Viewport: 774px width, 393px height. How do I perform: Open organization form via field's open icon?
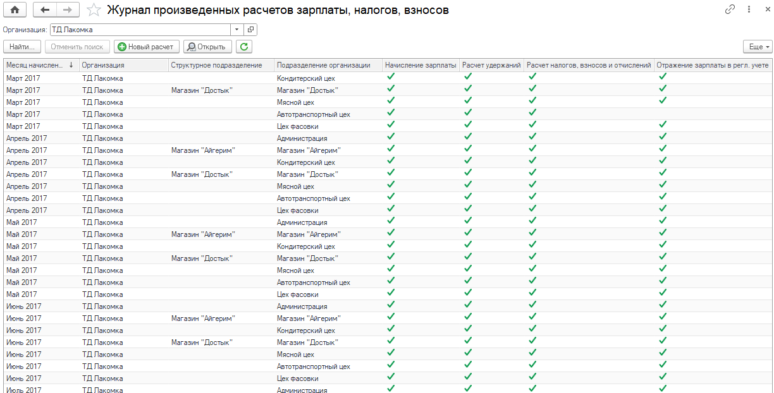click(250, 29)
